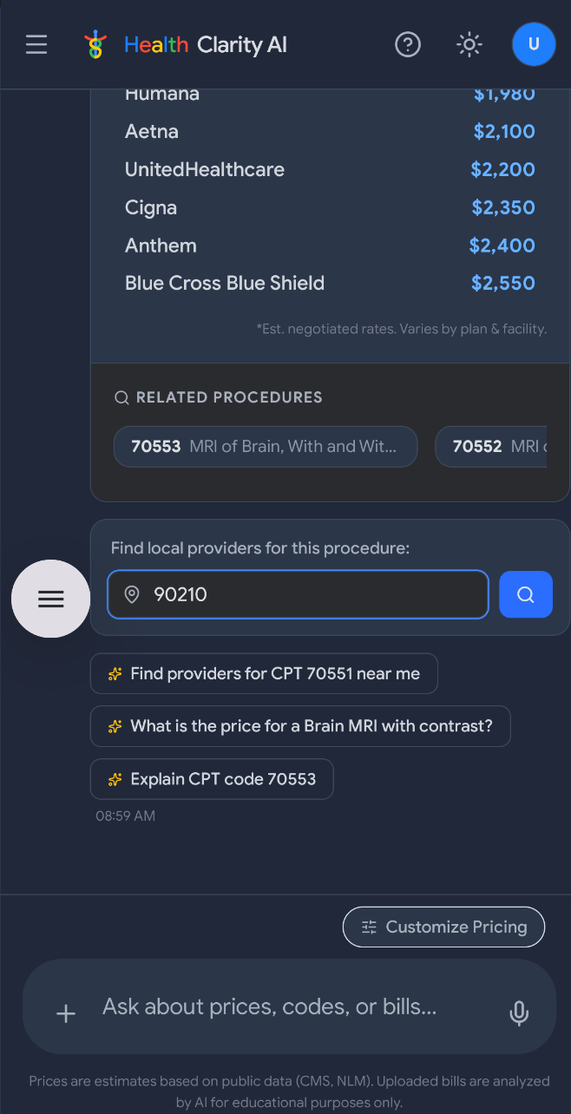The width and height of the screenshot is (571, 1114).
Task: Activate the microphone for voice input
Action: click(519, 1013)
